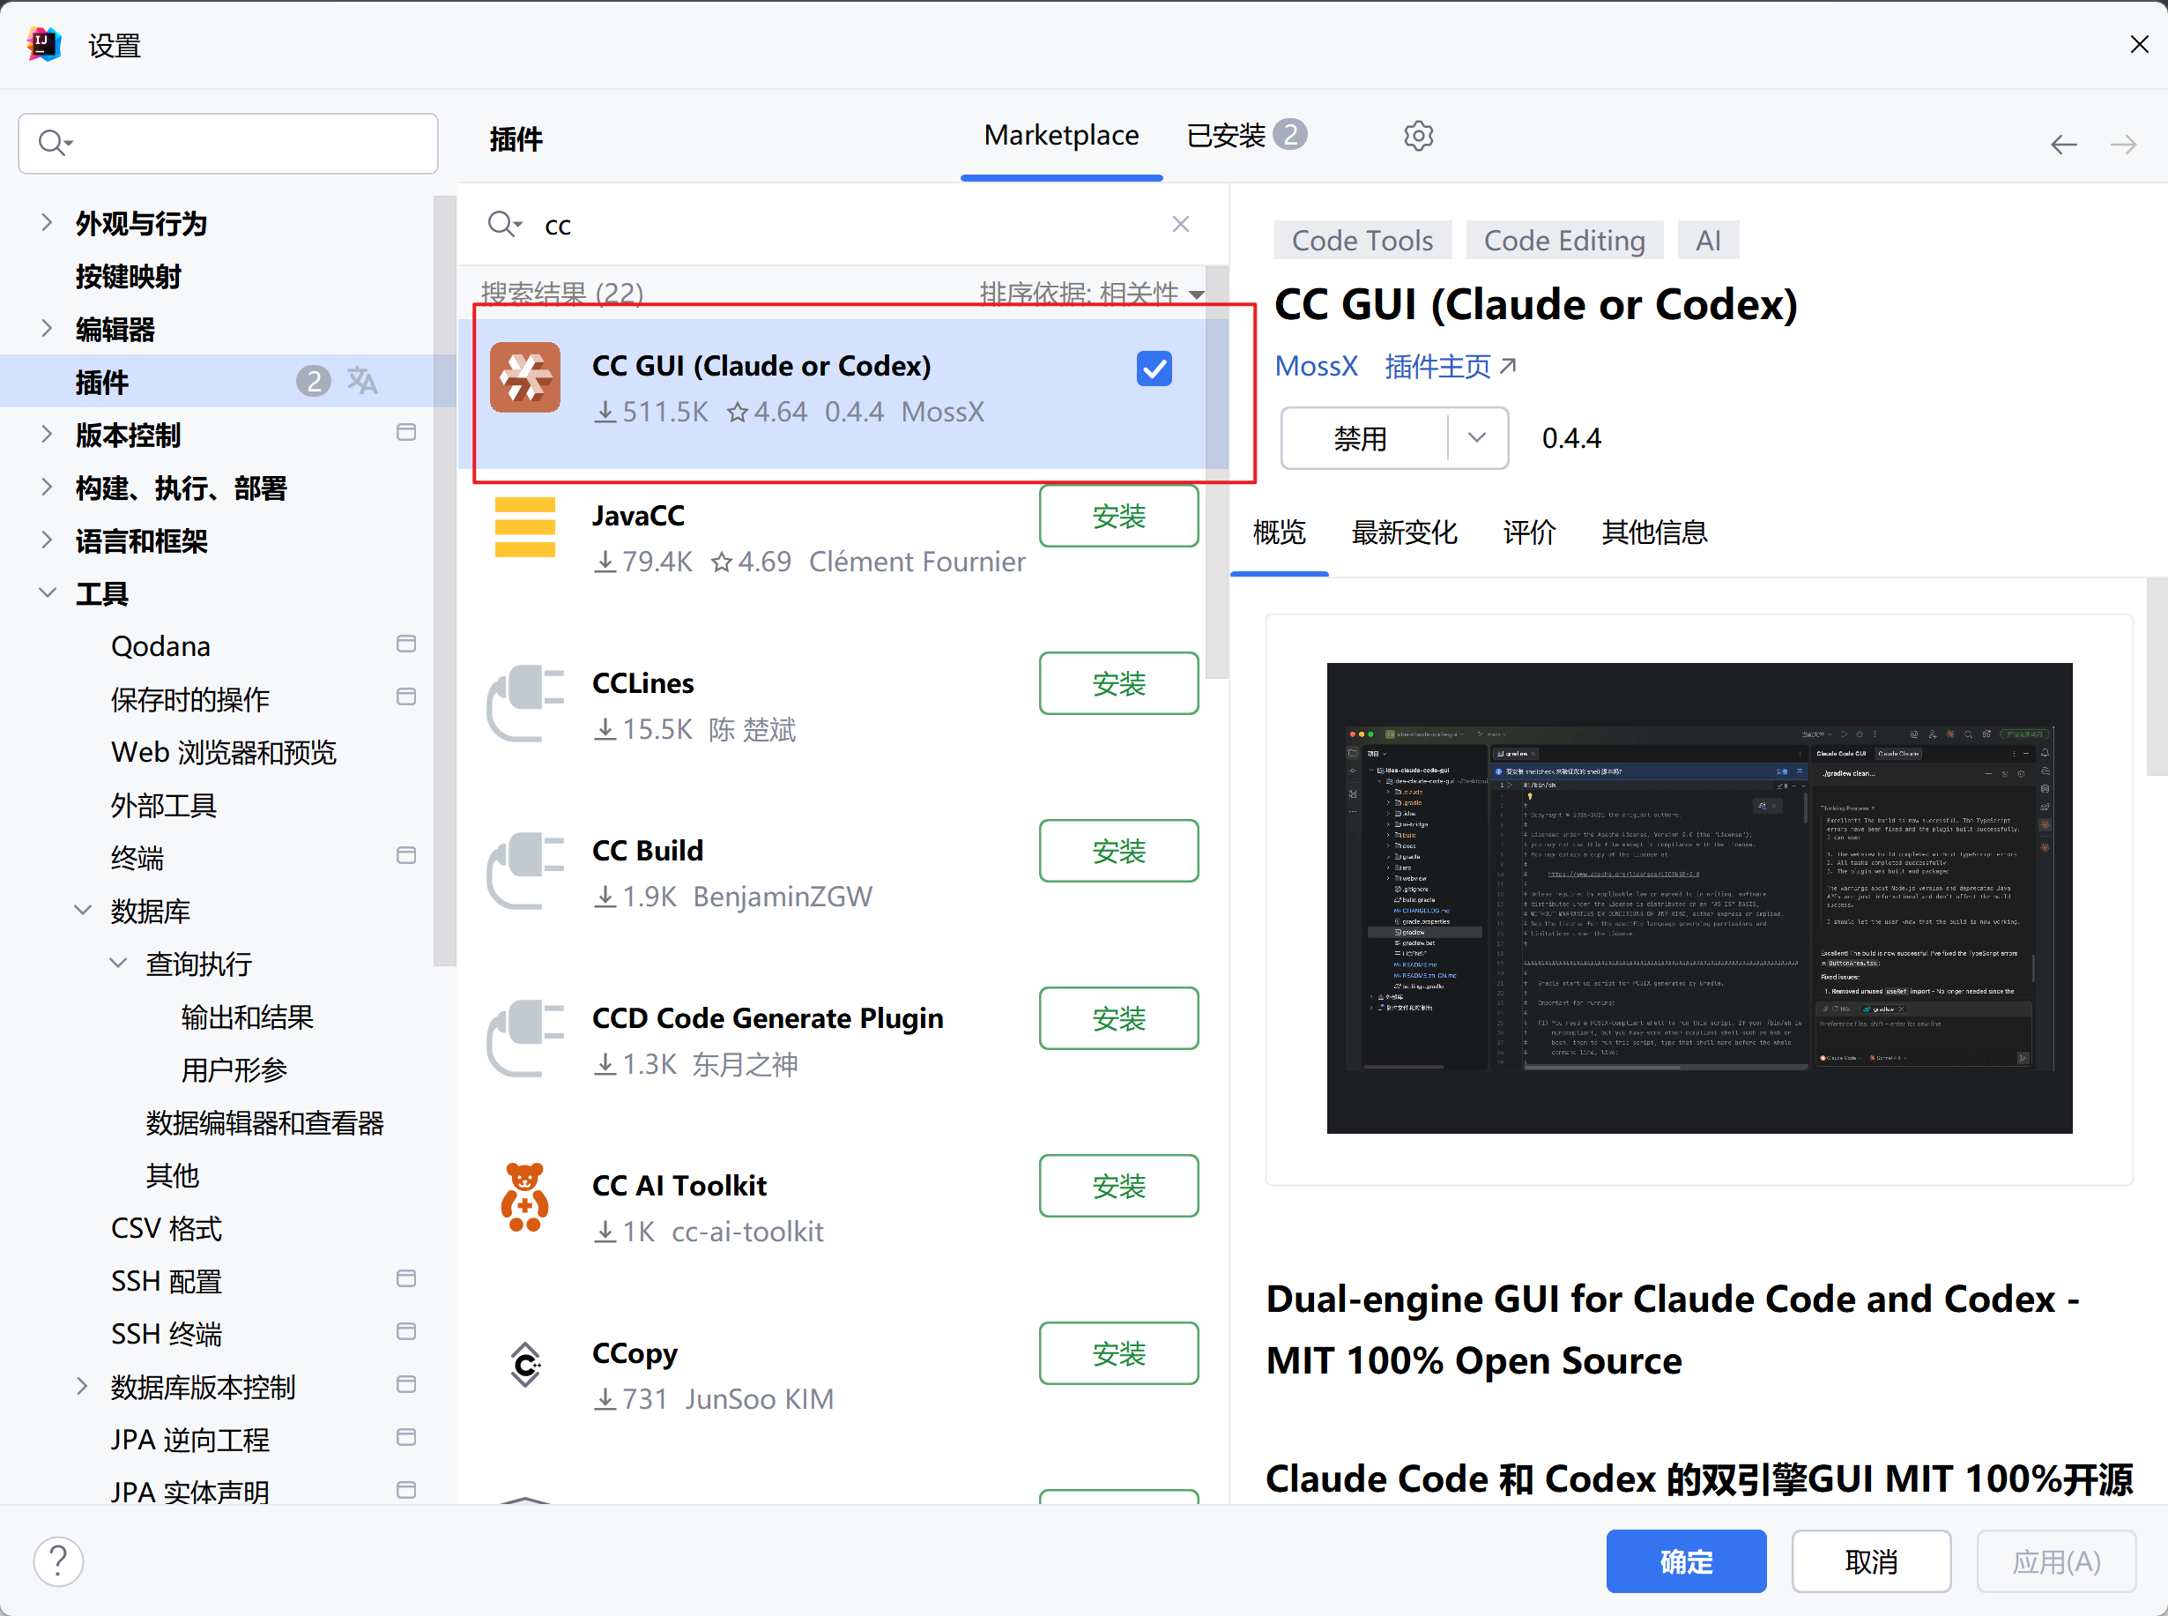Collapse the 查询执行 tree node
Image resolution: width=2168 pixels, height=1616 pixels.
pos(118,963)
